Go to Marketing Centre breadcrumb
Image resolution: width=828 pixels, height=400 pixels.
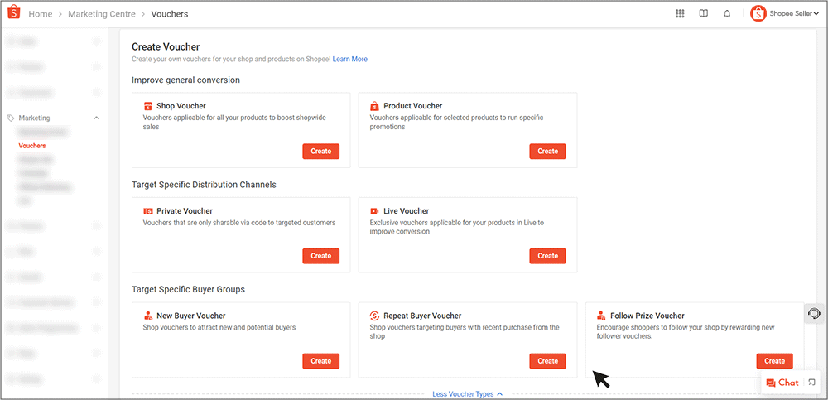101,14
